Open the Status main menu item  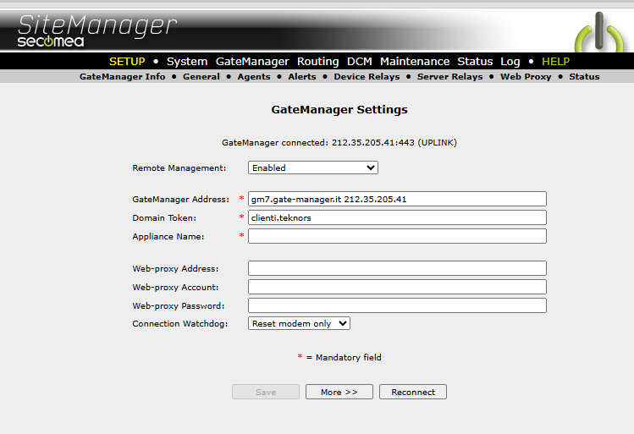click(475, 62)
